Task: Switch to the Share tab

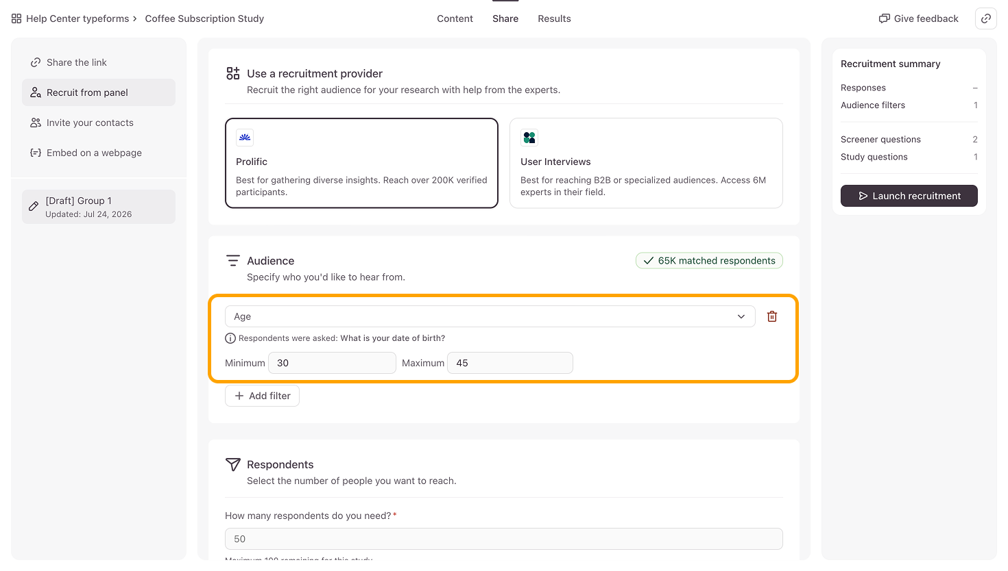Action: point(505,18)
